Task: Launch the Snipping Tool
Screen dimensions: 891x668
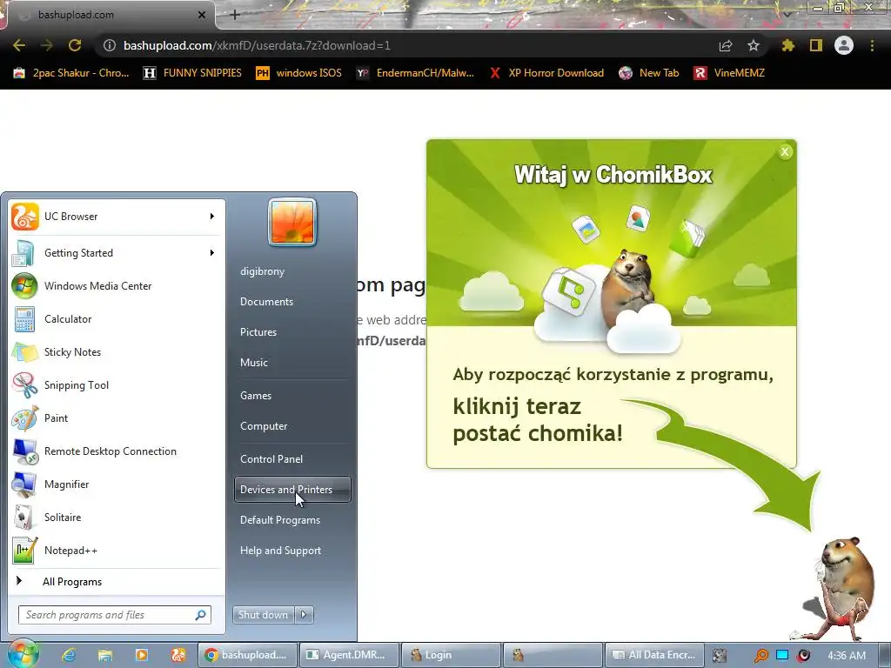Action: click(x=117, y=384)
